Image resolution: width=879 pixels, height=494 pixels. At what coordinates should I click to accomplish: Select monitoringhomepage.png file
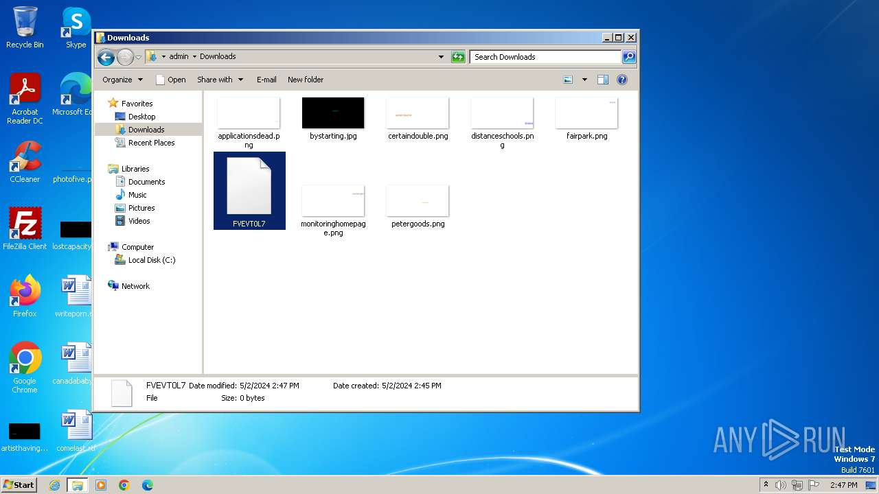tap(333, 210)
